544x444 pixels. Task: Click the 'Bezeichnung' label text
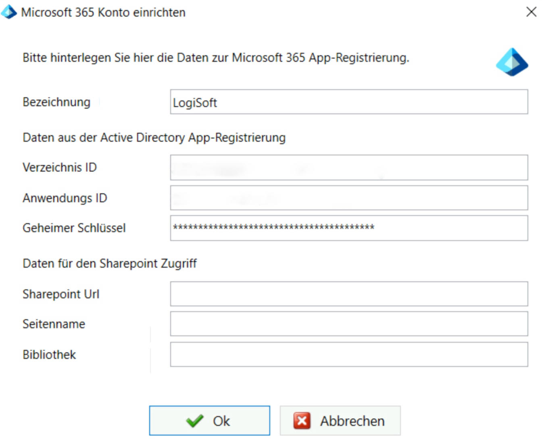coord(56,102)
